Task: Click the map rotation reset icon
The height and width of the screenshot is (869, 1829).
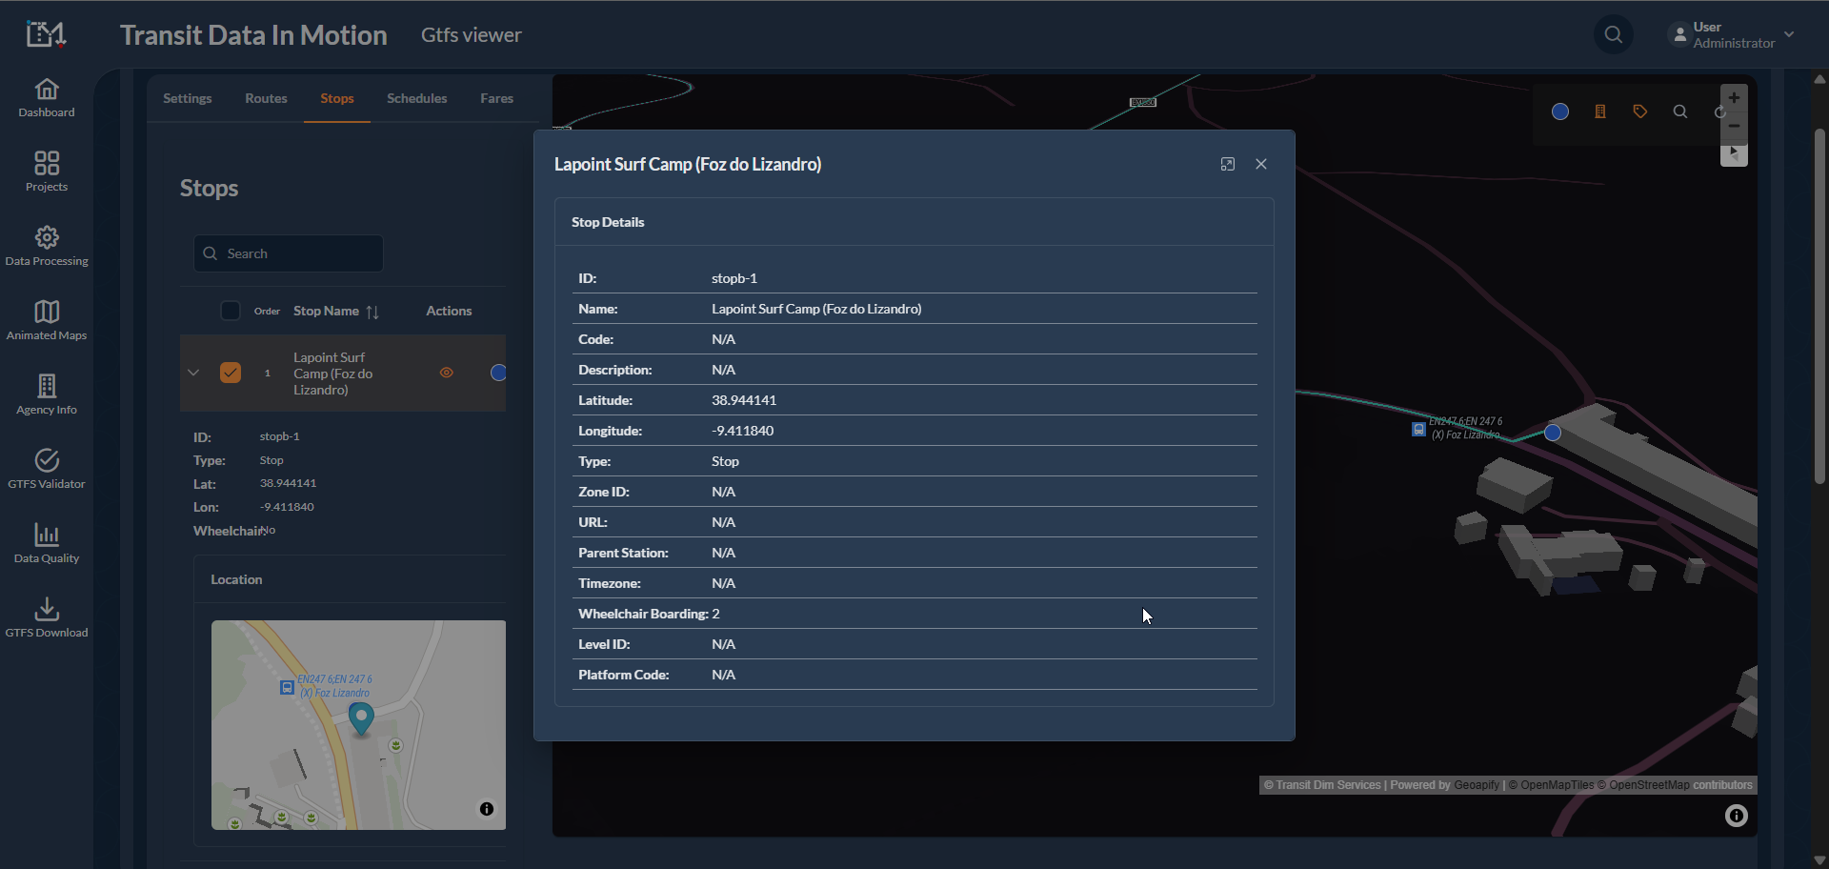Action: click(x=1720, y=111)
